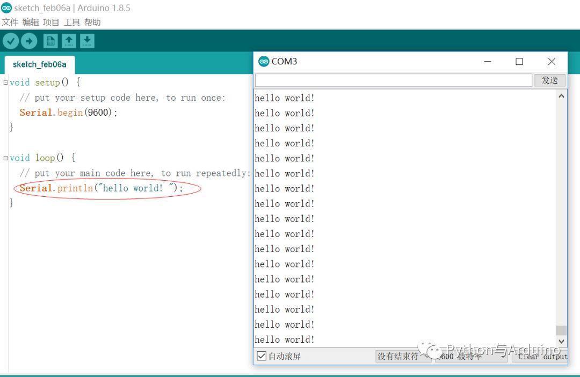
Task: Save the sketch using the down-arrow icon
Action: [88, 41]
